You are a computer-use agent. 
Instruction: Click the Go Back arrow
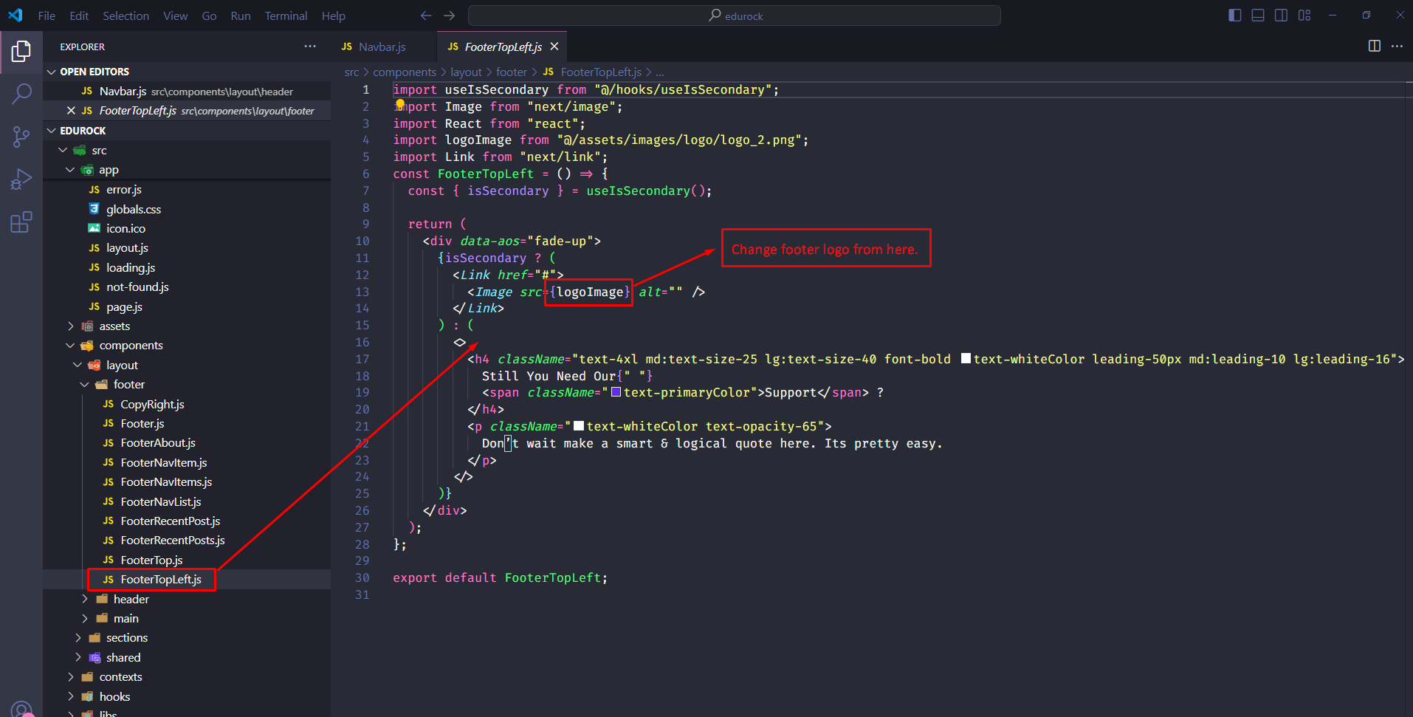(x=426, y=16)
